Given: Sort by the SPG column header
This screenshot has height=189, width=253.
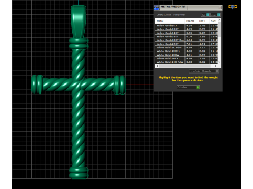Looking at the screenshot, I should click(x=213, y=21).
